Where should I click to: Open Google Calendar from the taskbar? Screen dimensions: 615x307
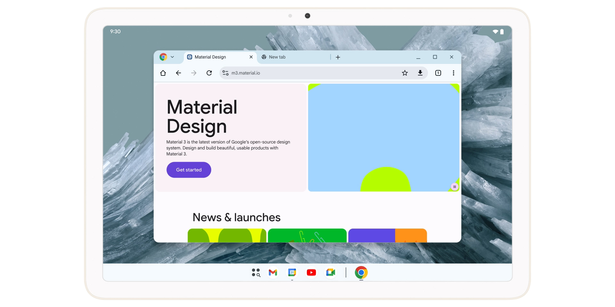[292, 272]
